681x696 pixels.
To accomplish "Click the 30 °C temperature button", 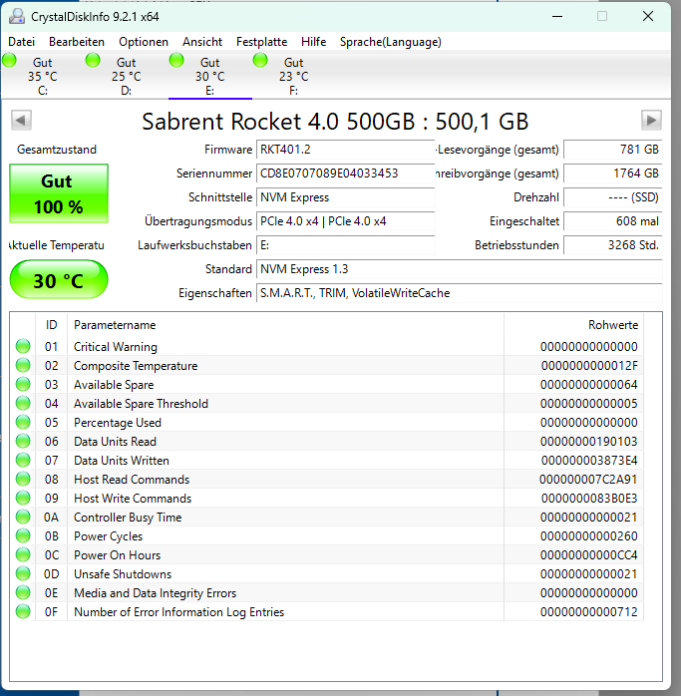I will click(x=59, y=279).
